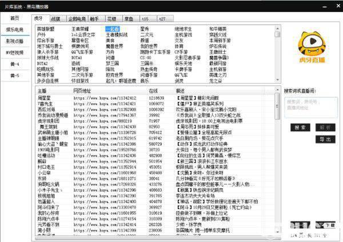Choose the CS:GO category
Viewport: 343px width, 242px height.
(146, 58)
